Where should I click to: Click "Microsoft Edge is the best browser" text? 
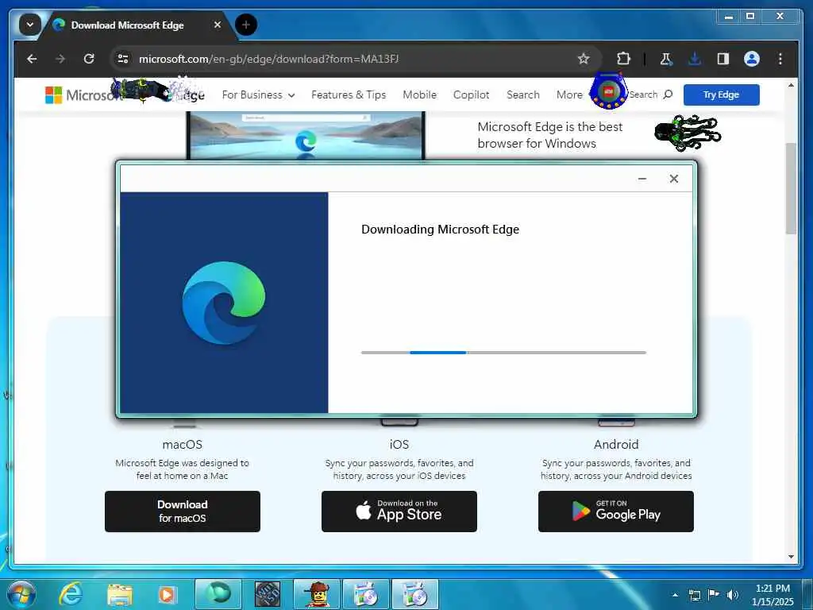(549, 135)
